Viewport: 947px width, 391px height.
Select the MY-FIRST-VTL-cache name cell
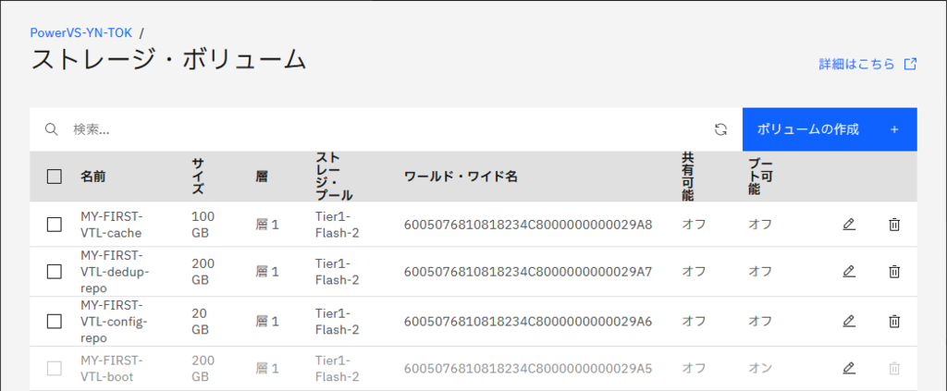pyautogui.click(x=112, y=225)
